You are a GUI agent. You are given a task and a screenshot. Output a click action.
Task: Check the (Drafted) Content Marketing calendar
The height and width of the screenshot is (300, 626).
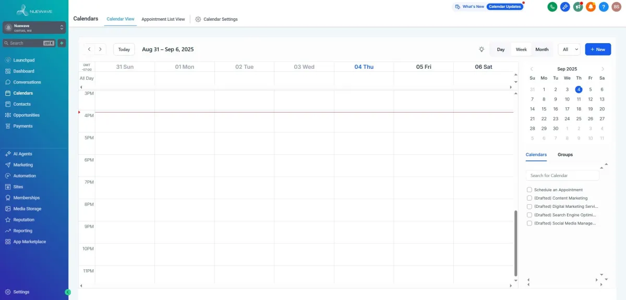coord(529,198)
